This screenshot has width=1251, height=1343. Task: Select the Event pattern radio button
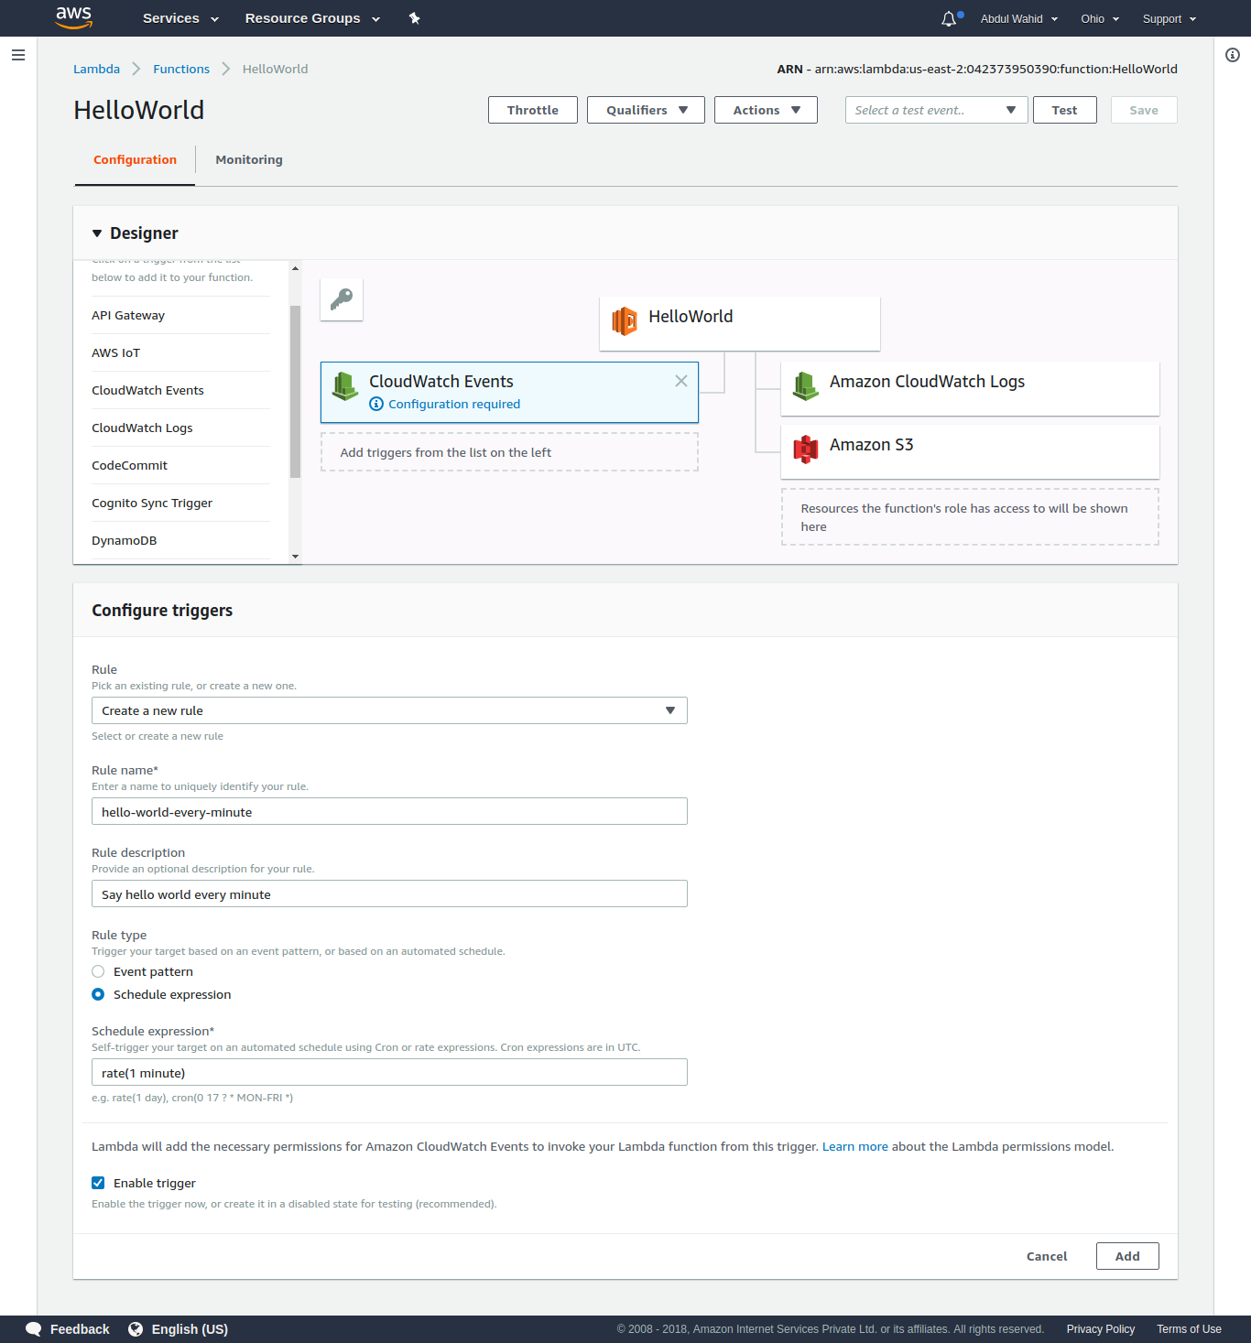(98, 971)
